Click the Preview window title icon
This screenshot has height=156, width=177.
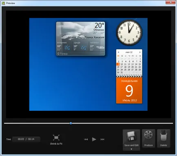(4, 3)
